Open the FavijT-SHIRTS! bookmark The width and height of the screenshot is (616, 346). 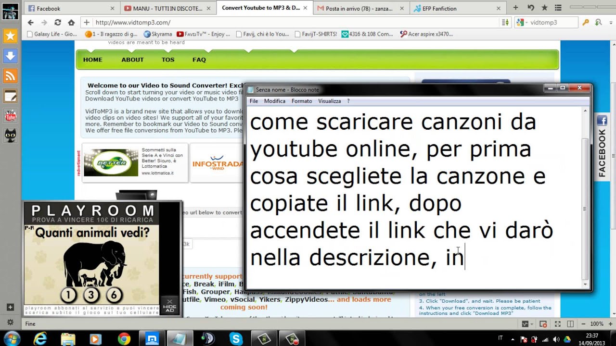point(316,34)
